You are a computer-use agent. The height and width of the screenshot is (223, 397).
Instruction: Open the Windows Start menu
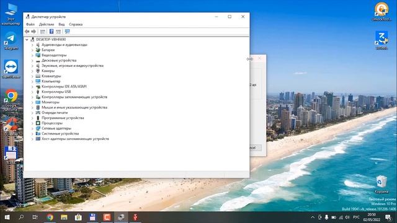[7, 217]
